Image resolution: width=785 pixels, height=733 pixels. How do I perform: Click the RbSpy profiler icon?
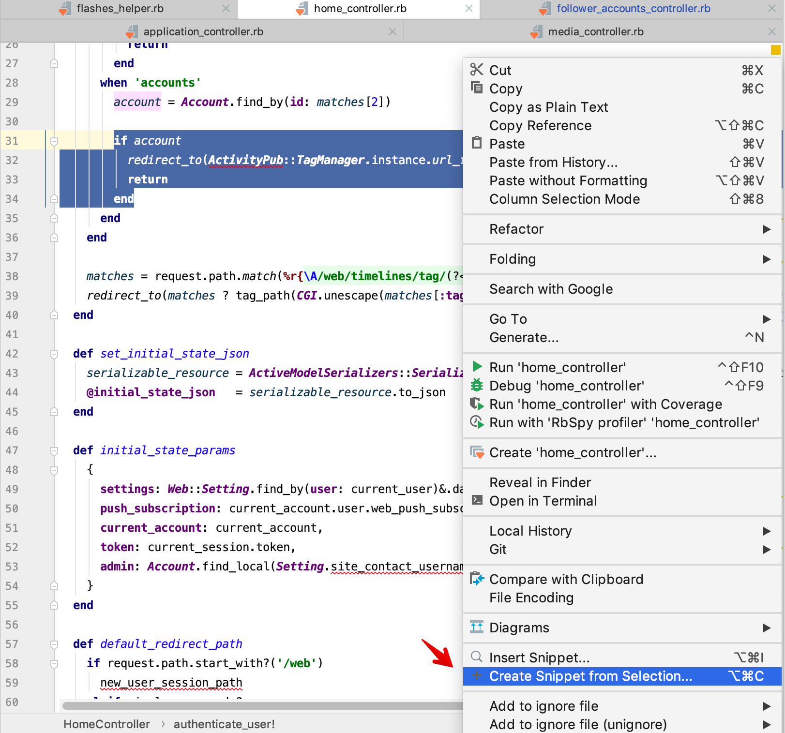[x=477, y=422]
